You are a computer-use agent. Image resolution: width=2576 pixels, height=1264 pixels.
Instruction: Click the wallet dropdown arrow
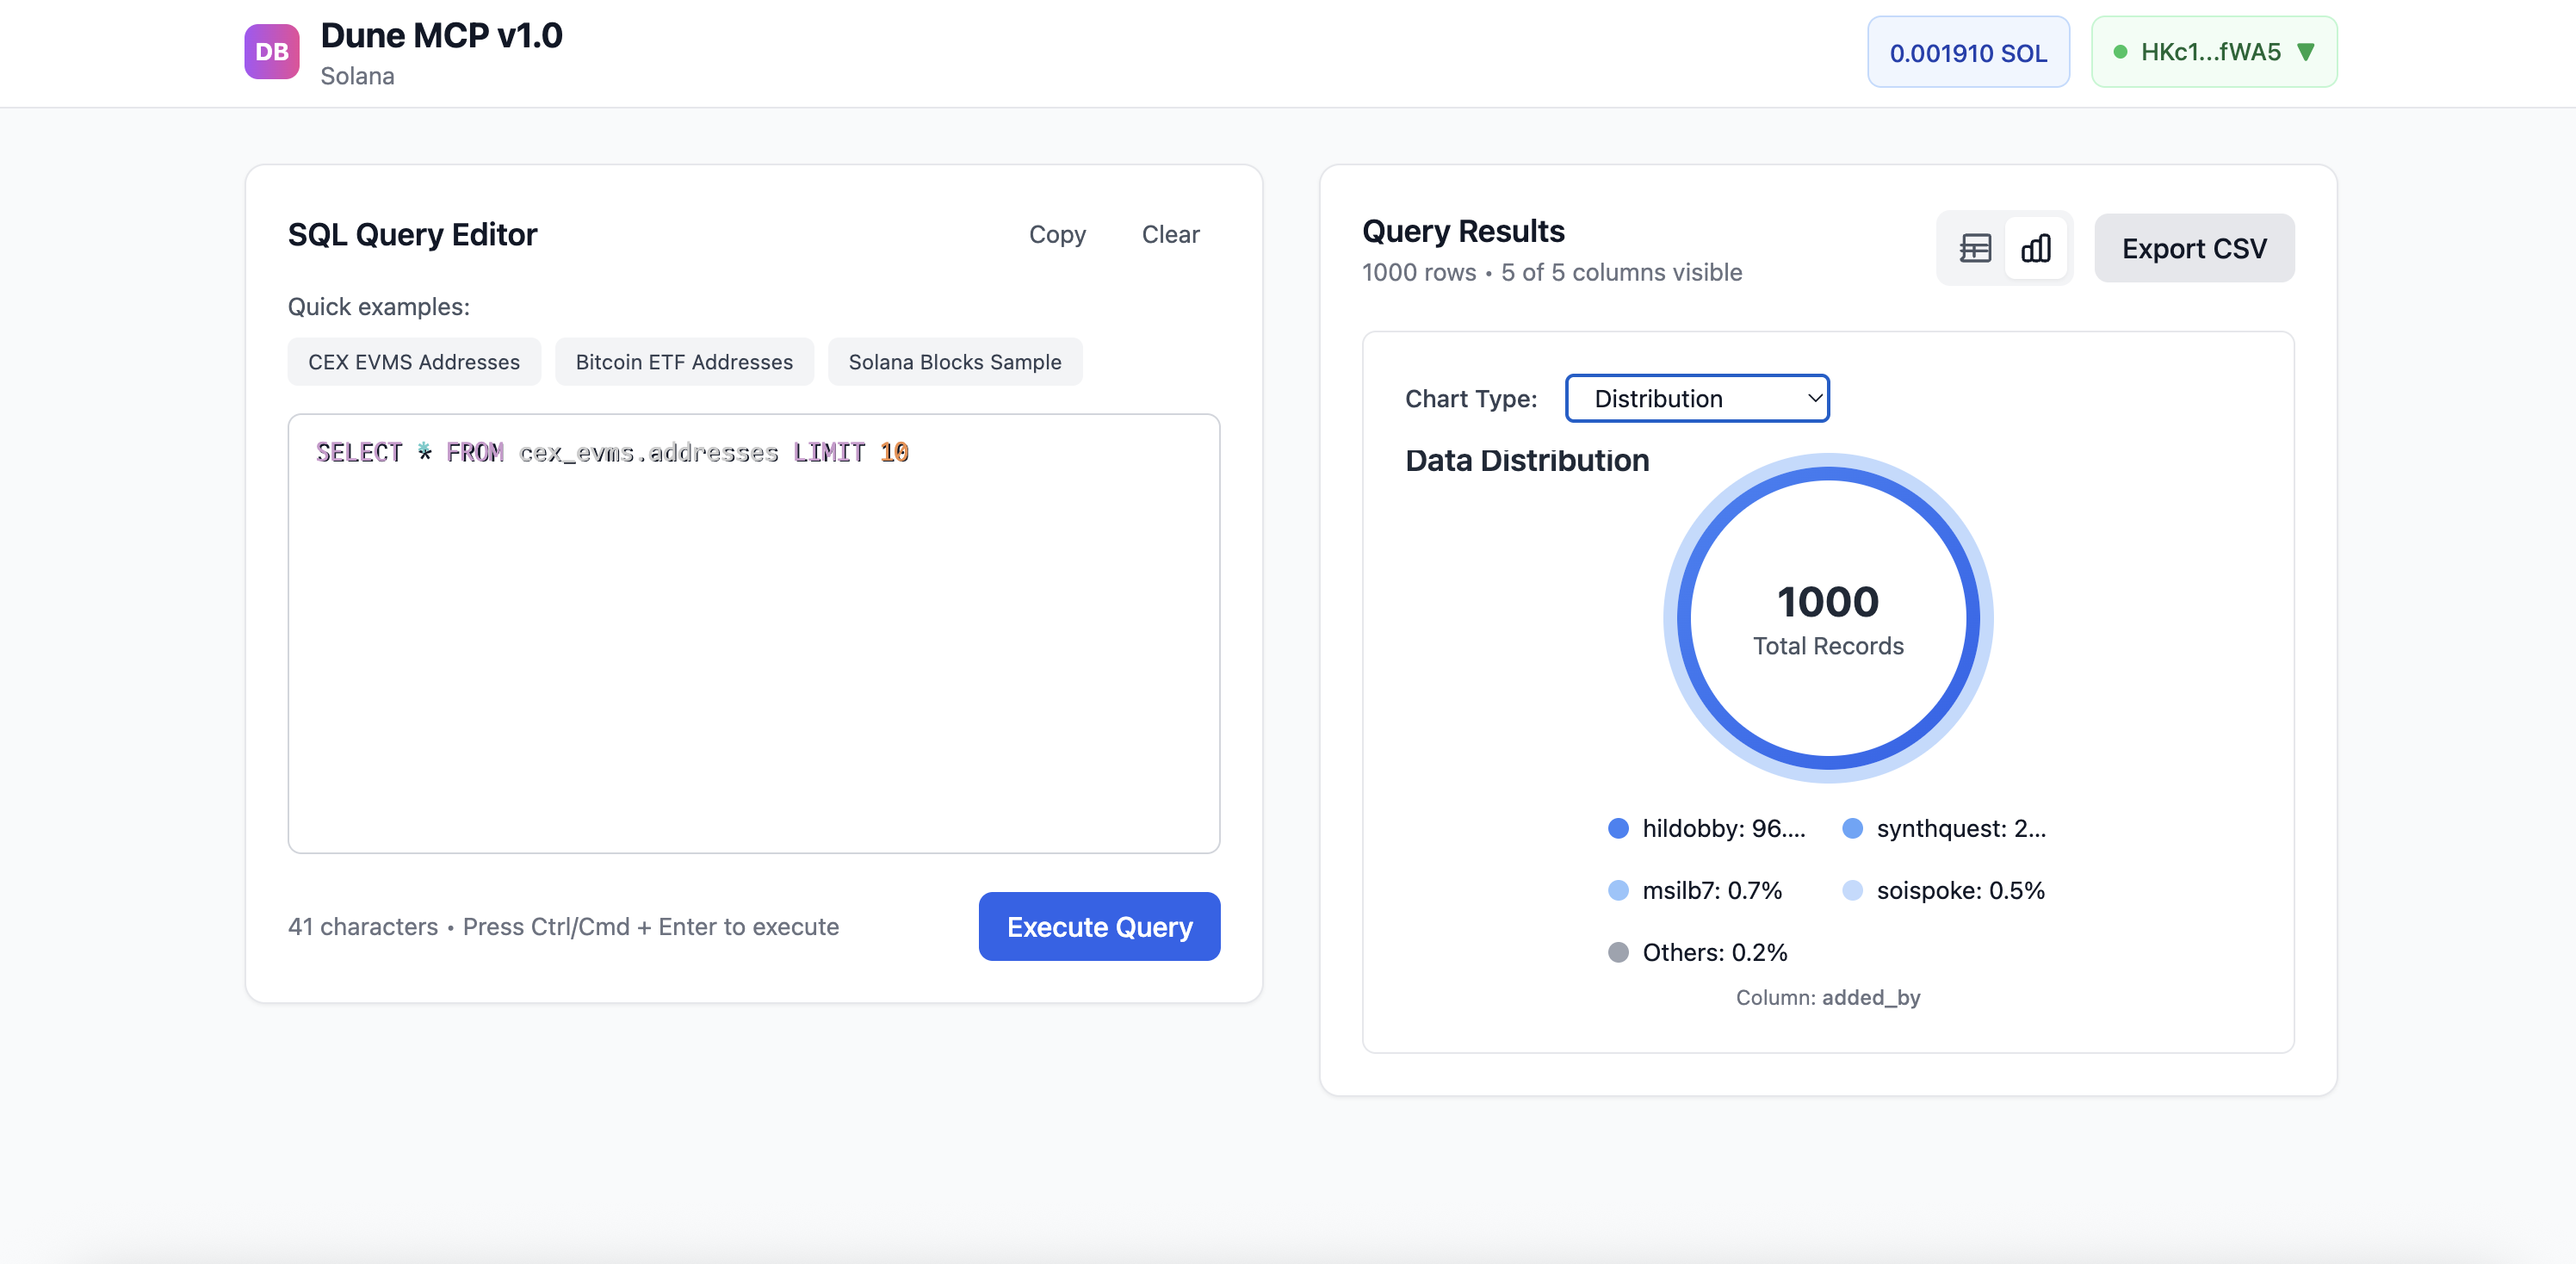2305,52
